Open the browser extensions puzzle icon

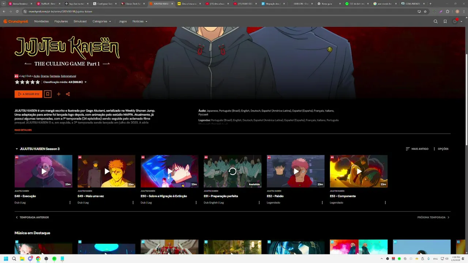pyautogui.click(x=448, y=11)
